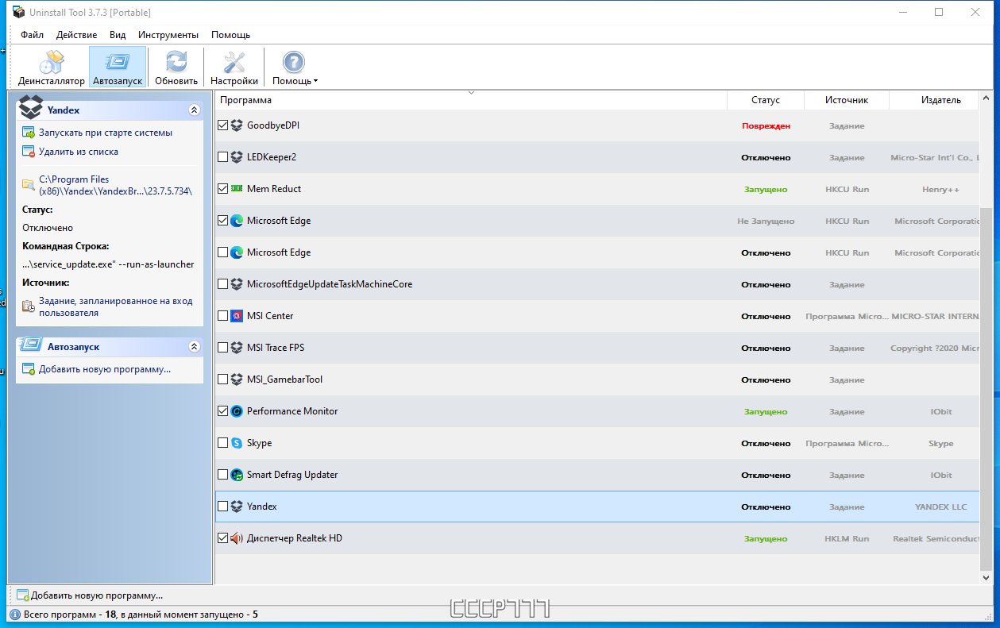Collapse the Yandex sidebar panel
This screenshot has width=1000, height=628.
(x=194, y=110)
